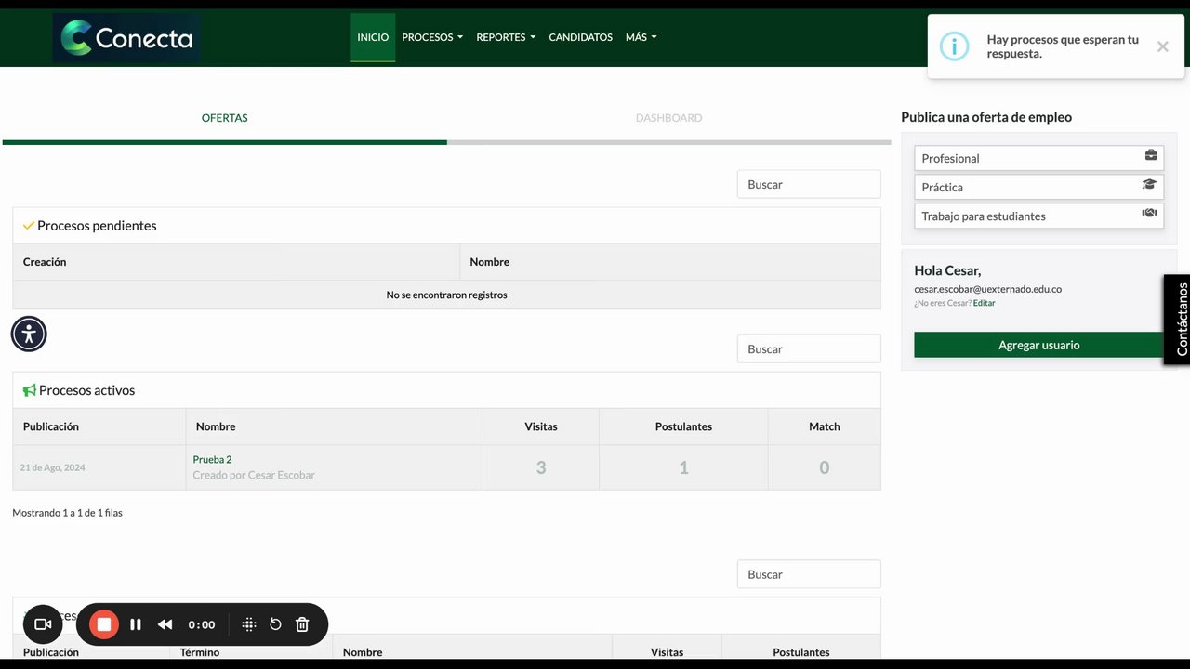Click the Conecta logo

coord(126,37)
